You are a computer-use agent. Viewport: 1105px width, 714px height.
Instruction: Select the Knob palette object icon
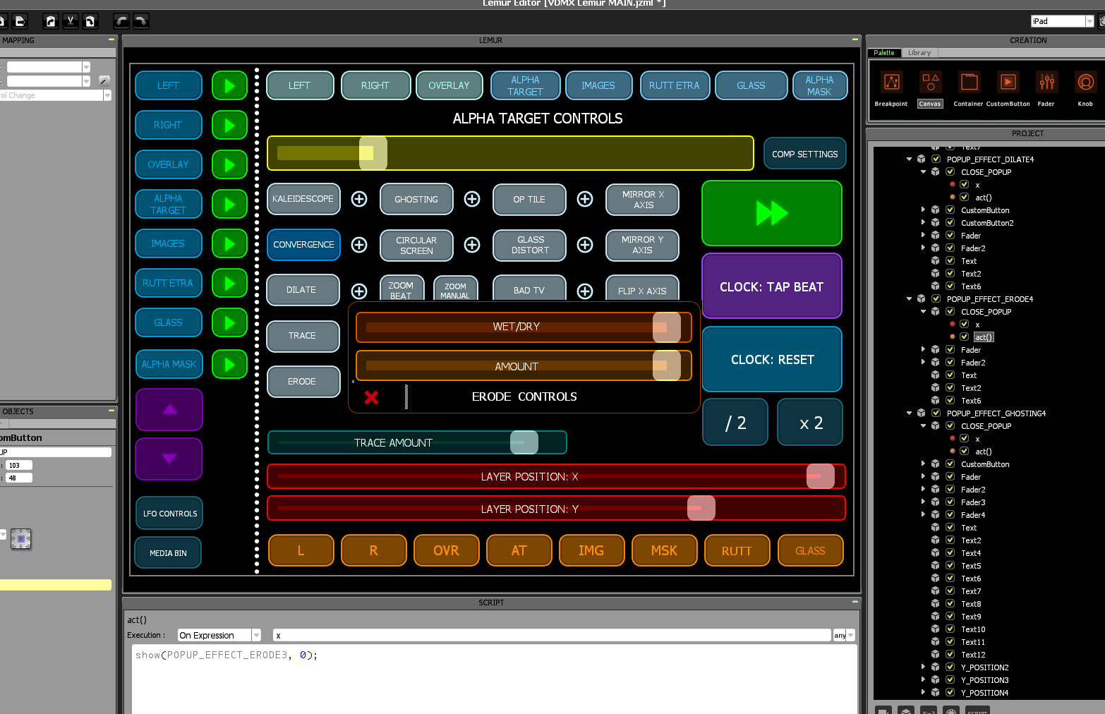tap(1085, 83)
